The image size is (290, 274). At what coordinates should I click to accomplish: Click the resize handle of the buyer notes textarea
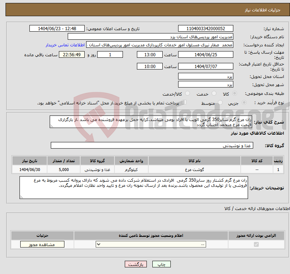(x=21, y=197)
